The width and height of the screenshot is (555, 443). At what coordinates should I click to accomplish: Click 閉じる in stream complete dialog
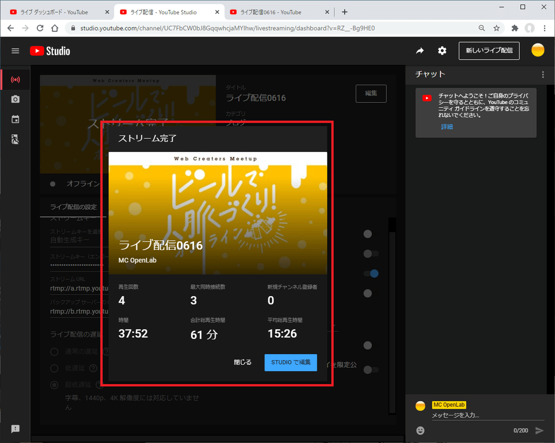click(242, 362)
